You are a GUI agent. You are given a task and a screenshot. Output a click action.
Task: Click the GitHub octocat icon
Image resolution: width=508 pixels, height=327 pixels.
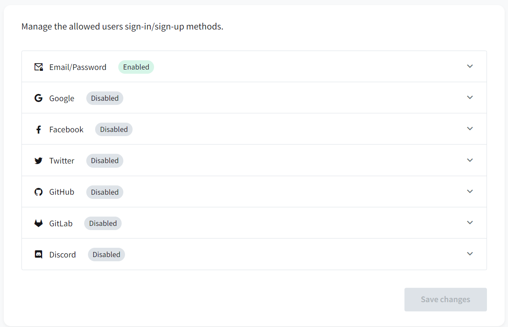click(39, 192)
